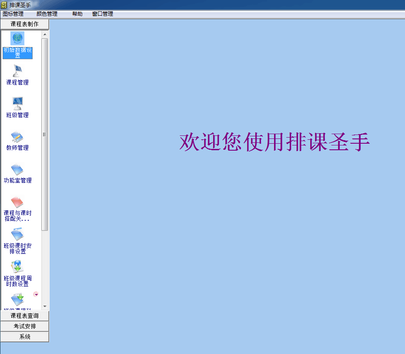Image resolution: width=405 pixels, height=354 pixels.
Task: Expand the 课程表查询 panel section
Action: [25, 316]
